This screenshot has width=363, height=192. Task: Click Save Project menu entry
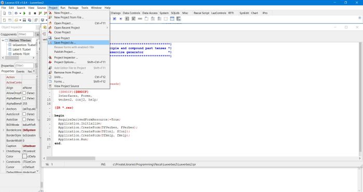tap(78, 38)
